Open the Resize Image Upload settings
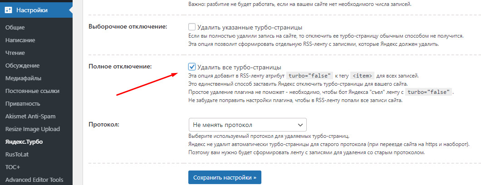Screen dimensions: 481x185 33,129
